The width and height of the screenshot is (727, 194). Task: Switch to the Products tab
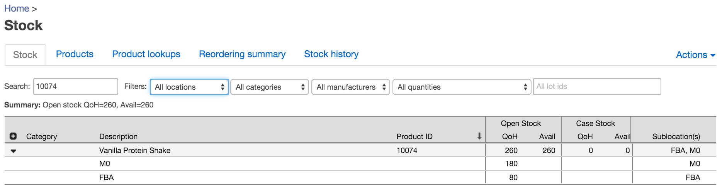click(x=75, y=54)
